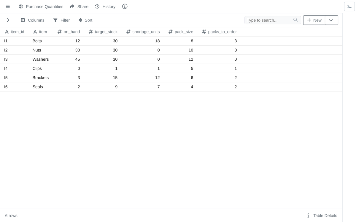The height and width of the screenshot is (222, 356).
Task: Open the table info circle icon
Action: click(x=125, y=7)
